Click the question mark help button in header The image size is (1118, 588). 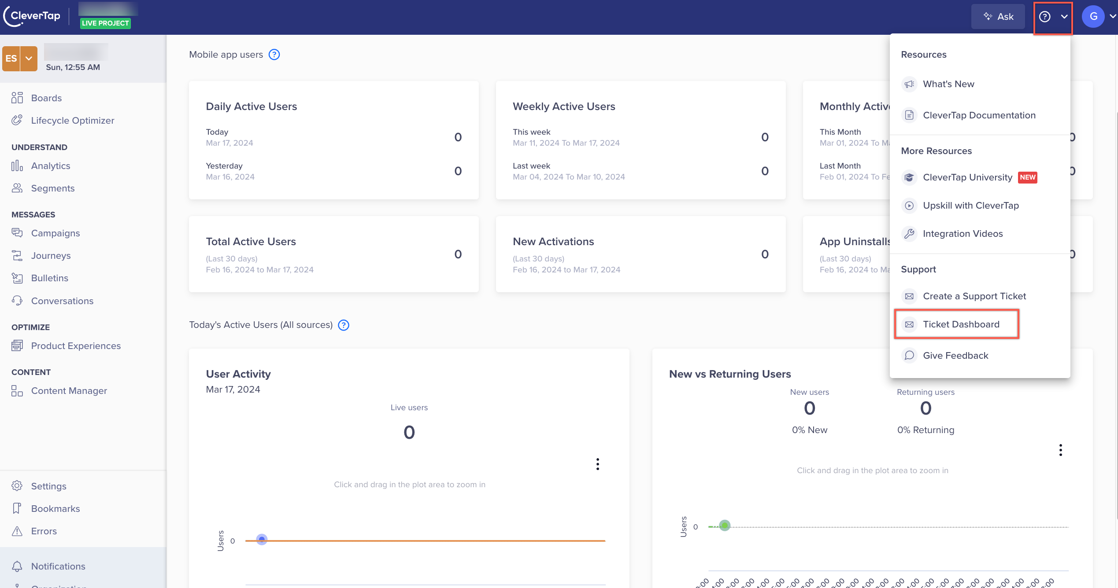coord(1045,17)
